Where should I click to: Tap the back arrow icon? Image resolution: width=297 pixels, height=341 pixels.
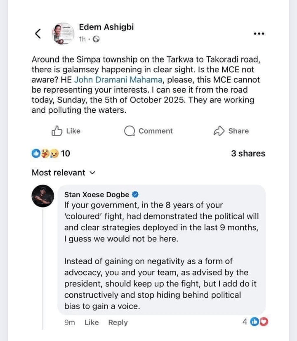pos(38,33)
